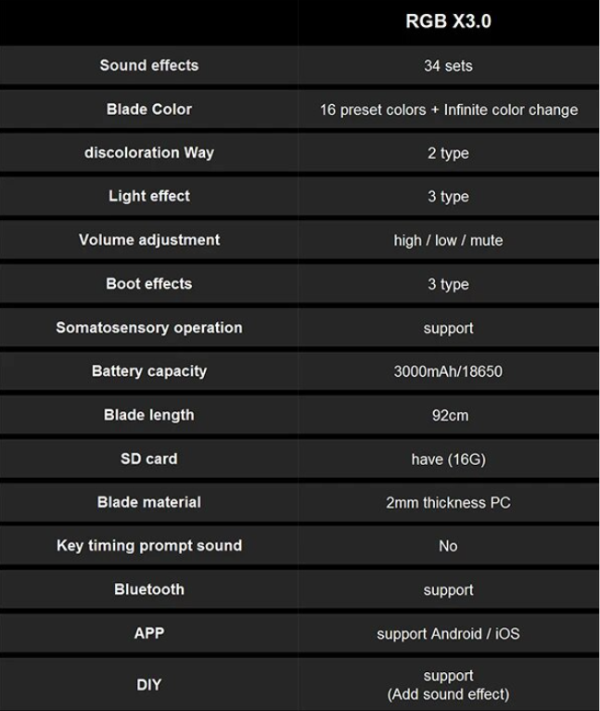The height and width of the screenshot is (711, 600).
Task: Click the Bluetooth row label
Action: (x=149, y=589)
